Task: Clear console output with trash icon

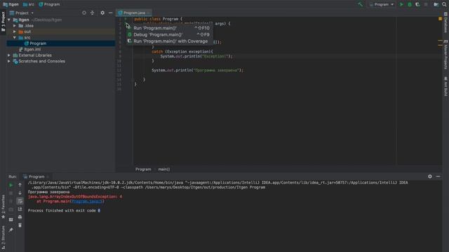Action: tap(20, 225)
